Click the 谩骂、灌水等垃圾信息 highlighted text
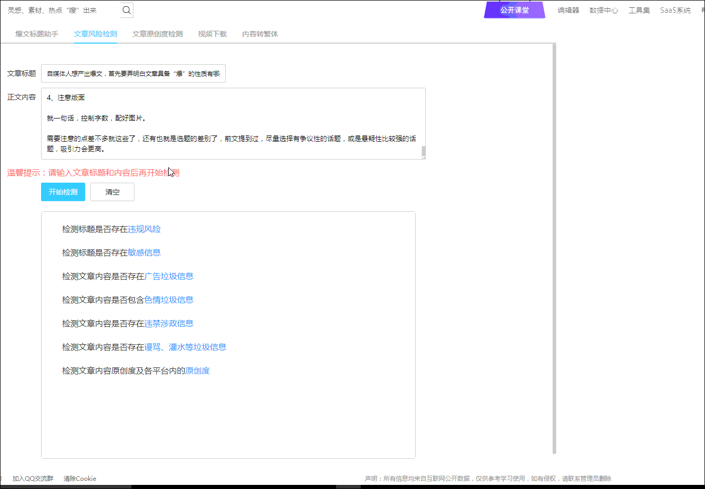 [x=185, y=347]
